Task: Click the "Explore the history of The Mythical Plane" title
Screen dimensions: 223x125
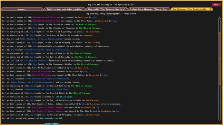Action: pyautogui.click(x=111, y=5)
